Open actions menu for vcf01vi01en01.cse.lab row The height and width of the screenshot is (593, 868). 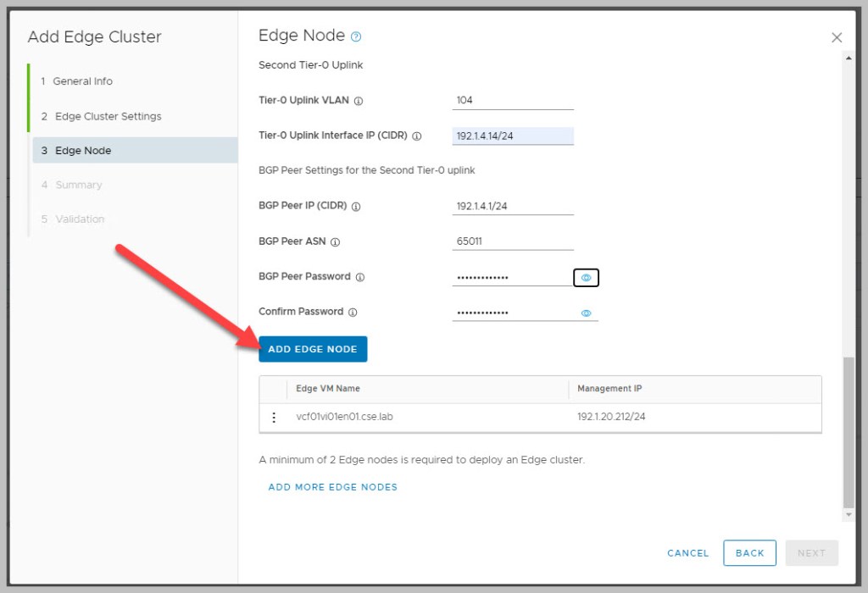point(274,418)
